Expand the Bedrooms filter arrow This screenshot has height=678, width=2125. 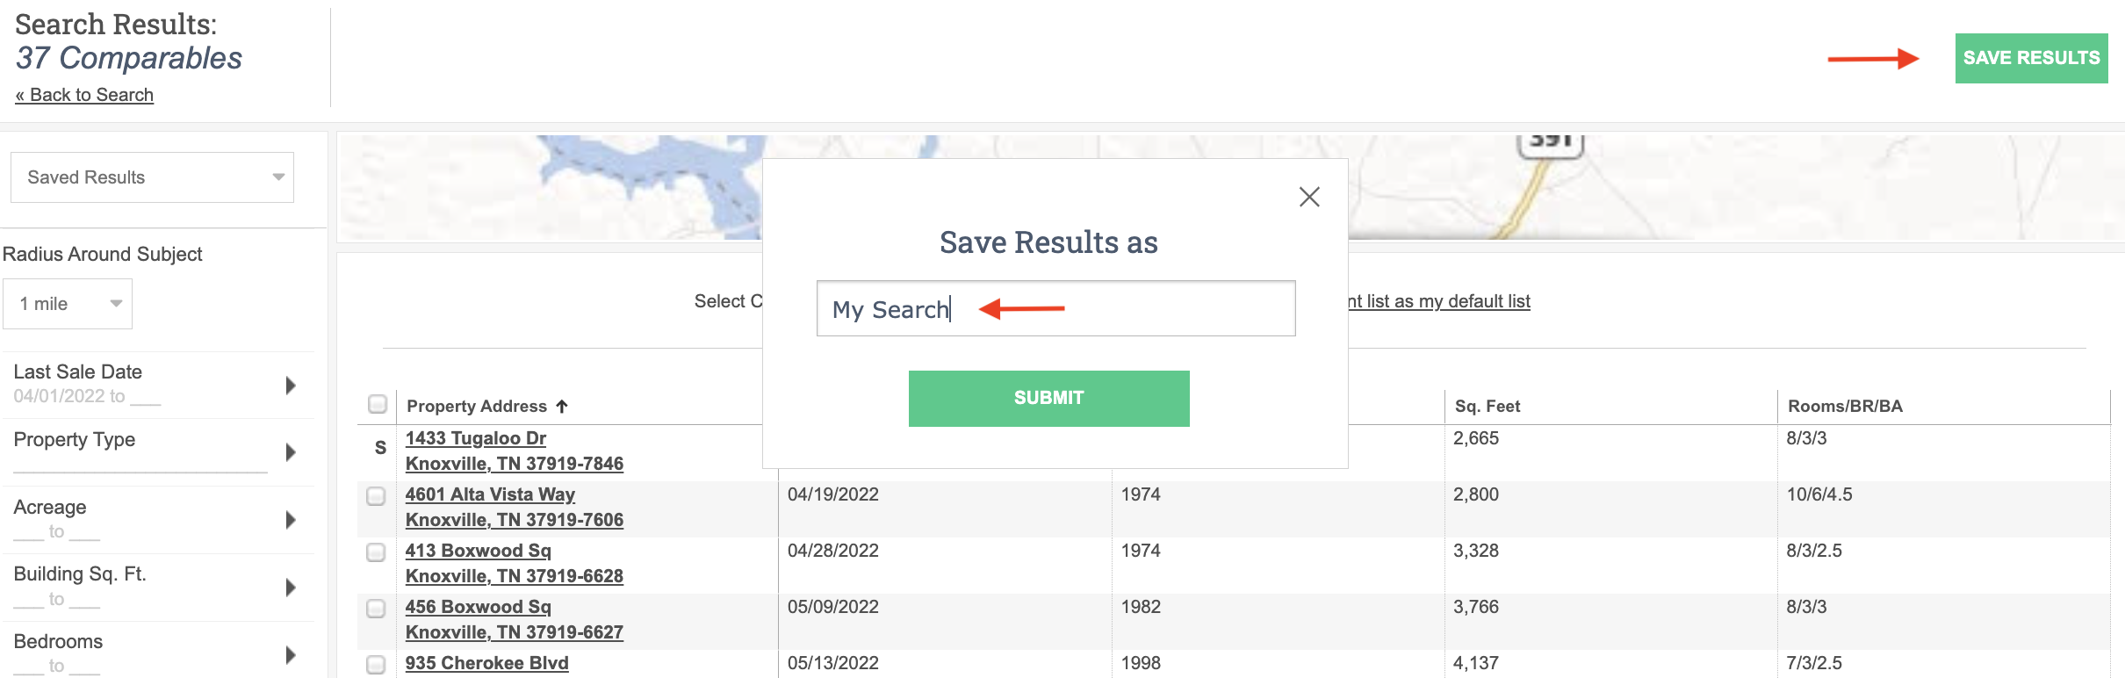(x=291, y=654)
